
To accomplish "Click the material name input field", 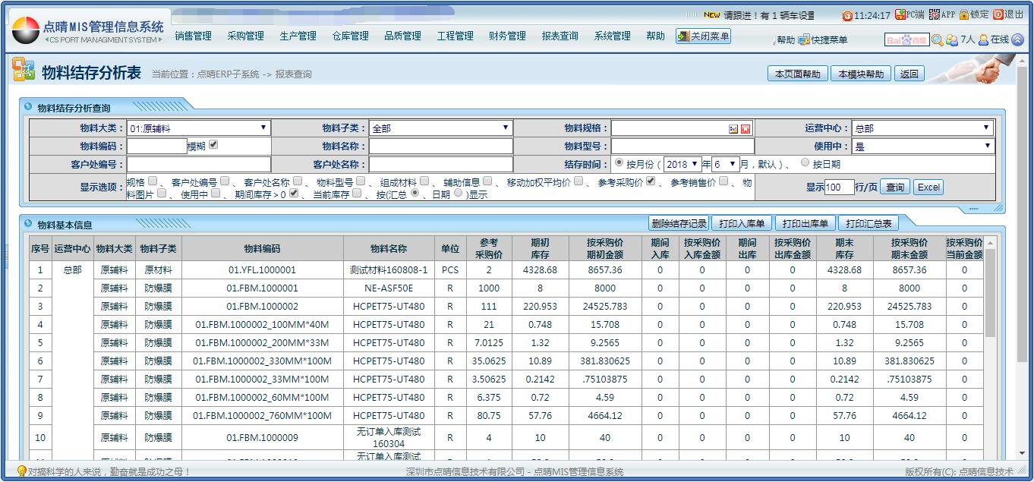I will (441, 146).
